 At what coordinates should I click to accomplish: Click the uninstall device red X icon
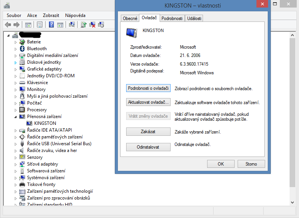pyautogui.click(x=92, y=25)
